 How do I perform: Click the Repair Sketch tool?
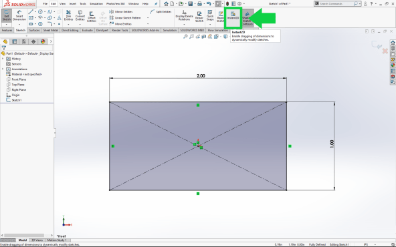[199, 17]
